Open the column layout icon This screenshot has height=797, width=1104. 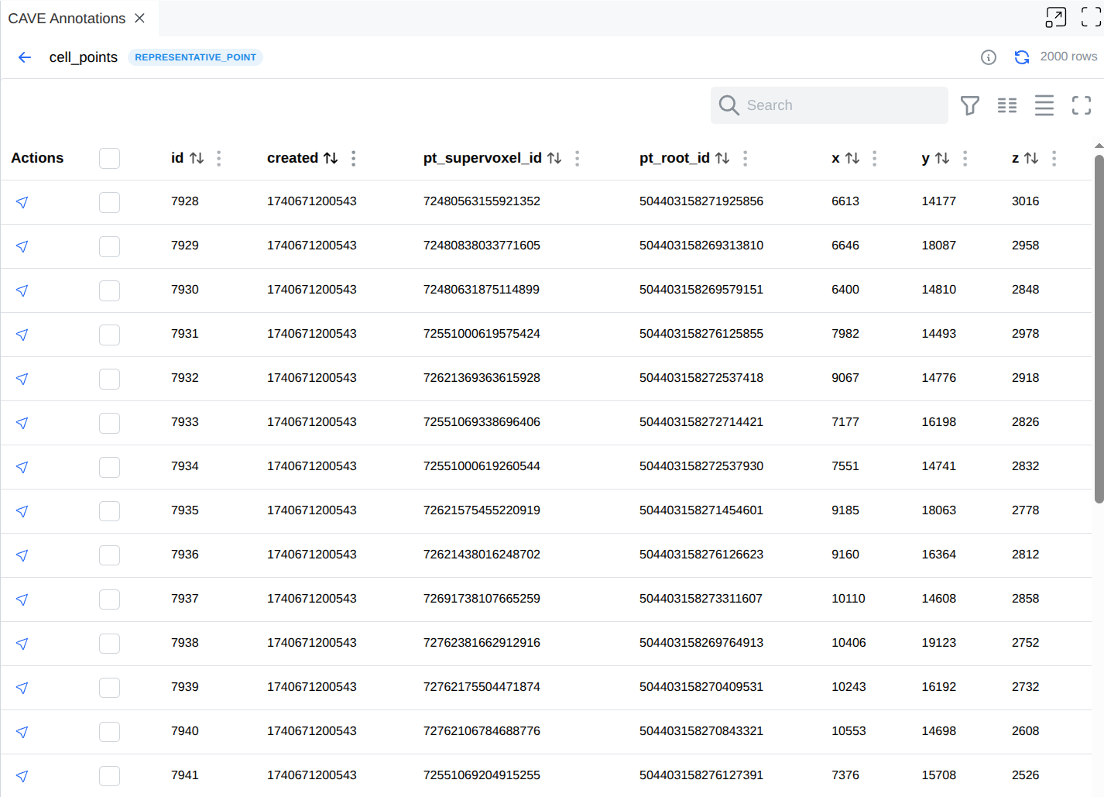[x=1007, y=105]
